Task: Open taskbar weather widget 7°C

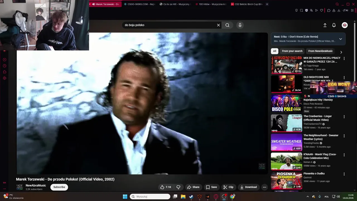Action: [x=13, y=197]
